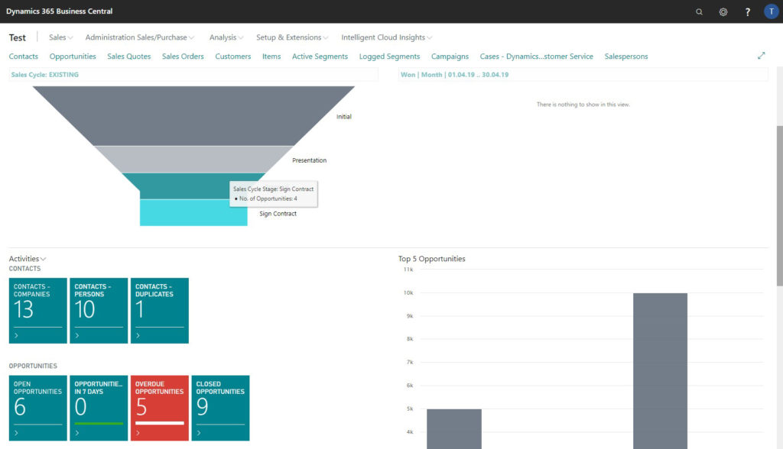Open the Contacts - Companies 13 tile
This screenshot has height=449, width=783.
tap(38, 310)
